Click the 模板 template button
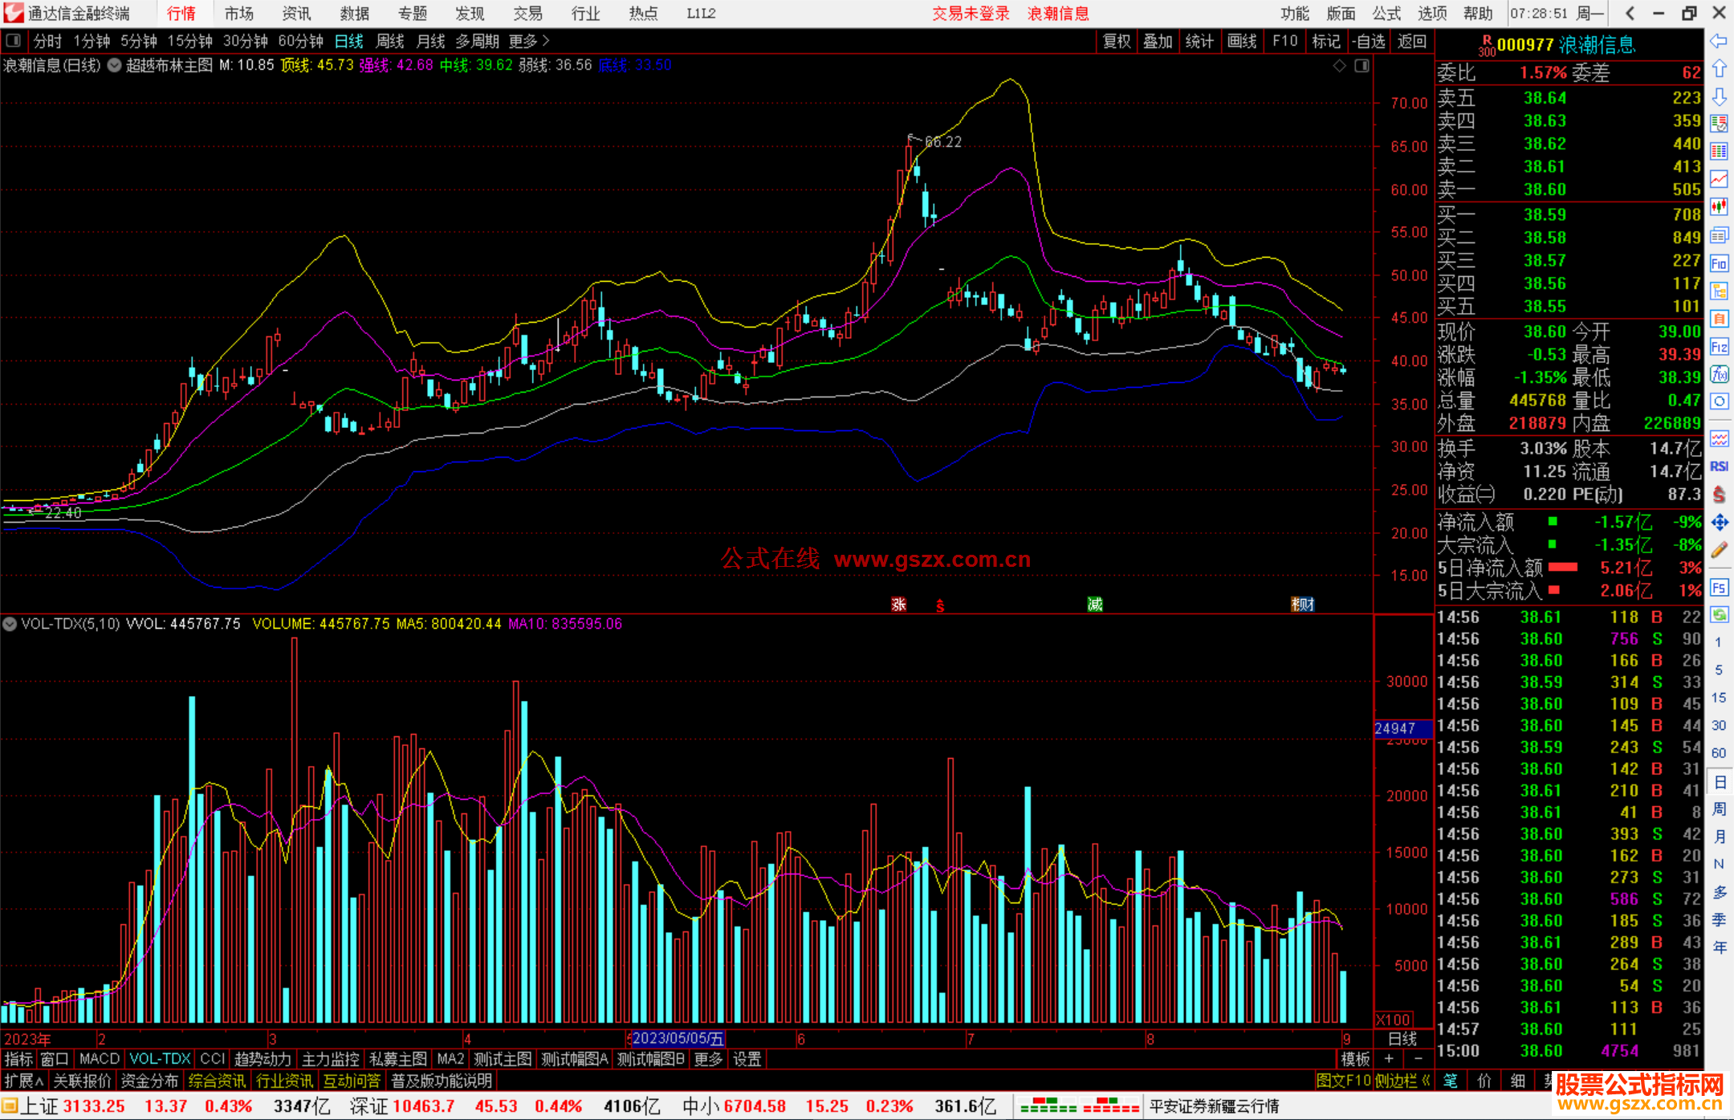This screenshot has width=1734, height=1120. coord(1355,1059)
